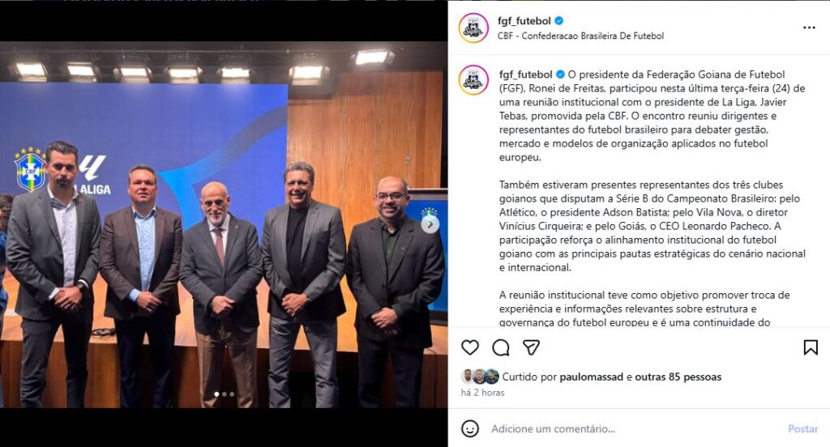The width and height of the screenshot is (830, 447).
Task: Click fgf_futebol avatar beside the caption
Action: tap(473, 80)
